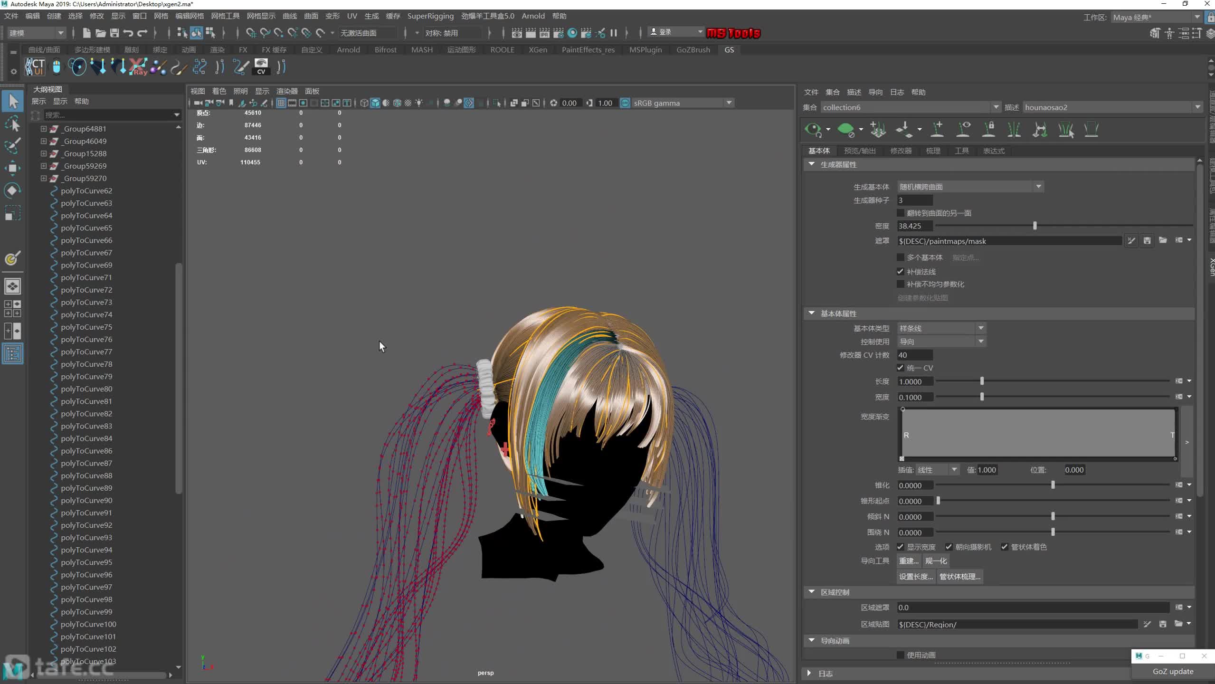The height and width of the screenshot is (684, 1215).
Task: Enable 使用动画 checkbox
Action: [x=900, y=655]
